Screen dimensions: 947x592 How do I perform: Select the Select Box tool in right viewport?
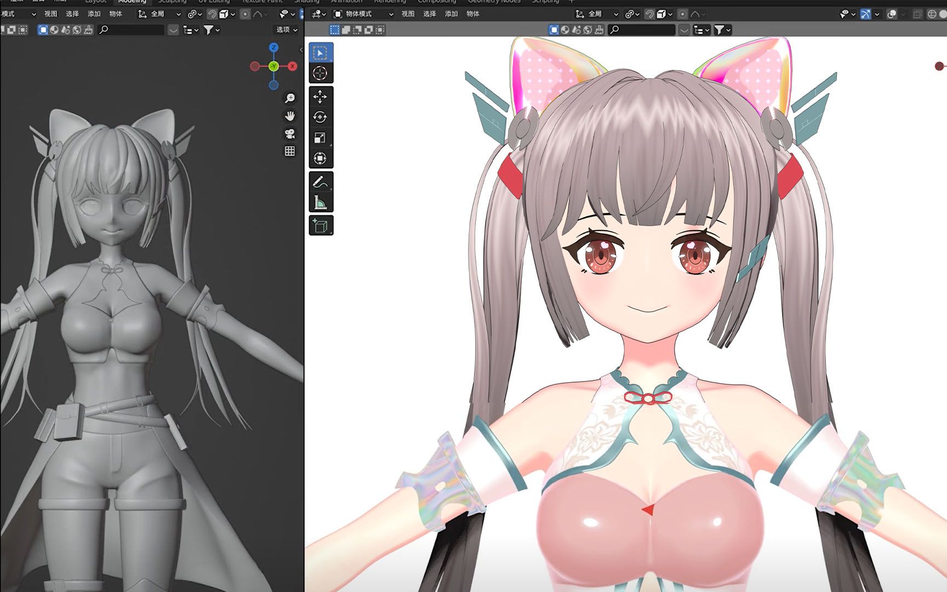tap(320, 53)
